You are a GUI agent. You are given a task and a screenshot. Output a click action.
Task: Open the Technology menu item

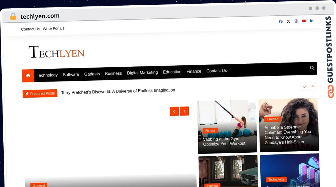[47, 75]
